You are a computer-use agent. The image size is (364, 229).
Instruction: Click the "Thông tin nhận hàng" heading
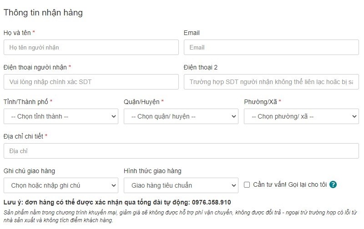coord(43,13)
